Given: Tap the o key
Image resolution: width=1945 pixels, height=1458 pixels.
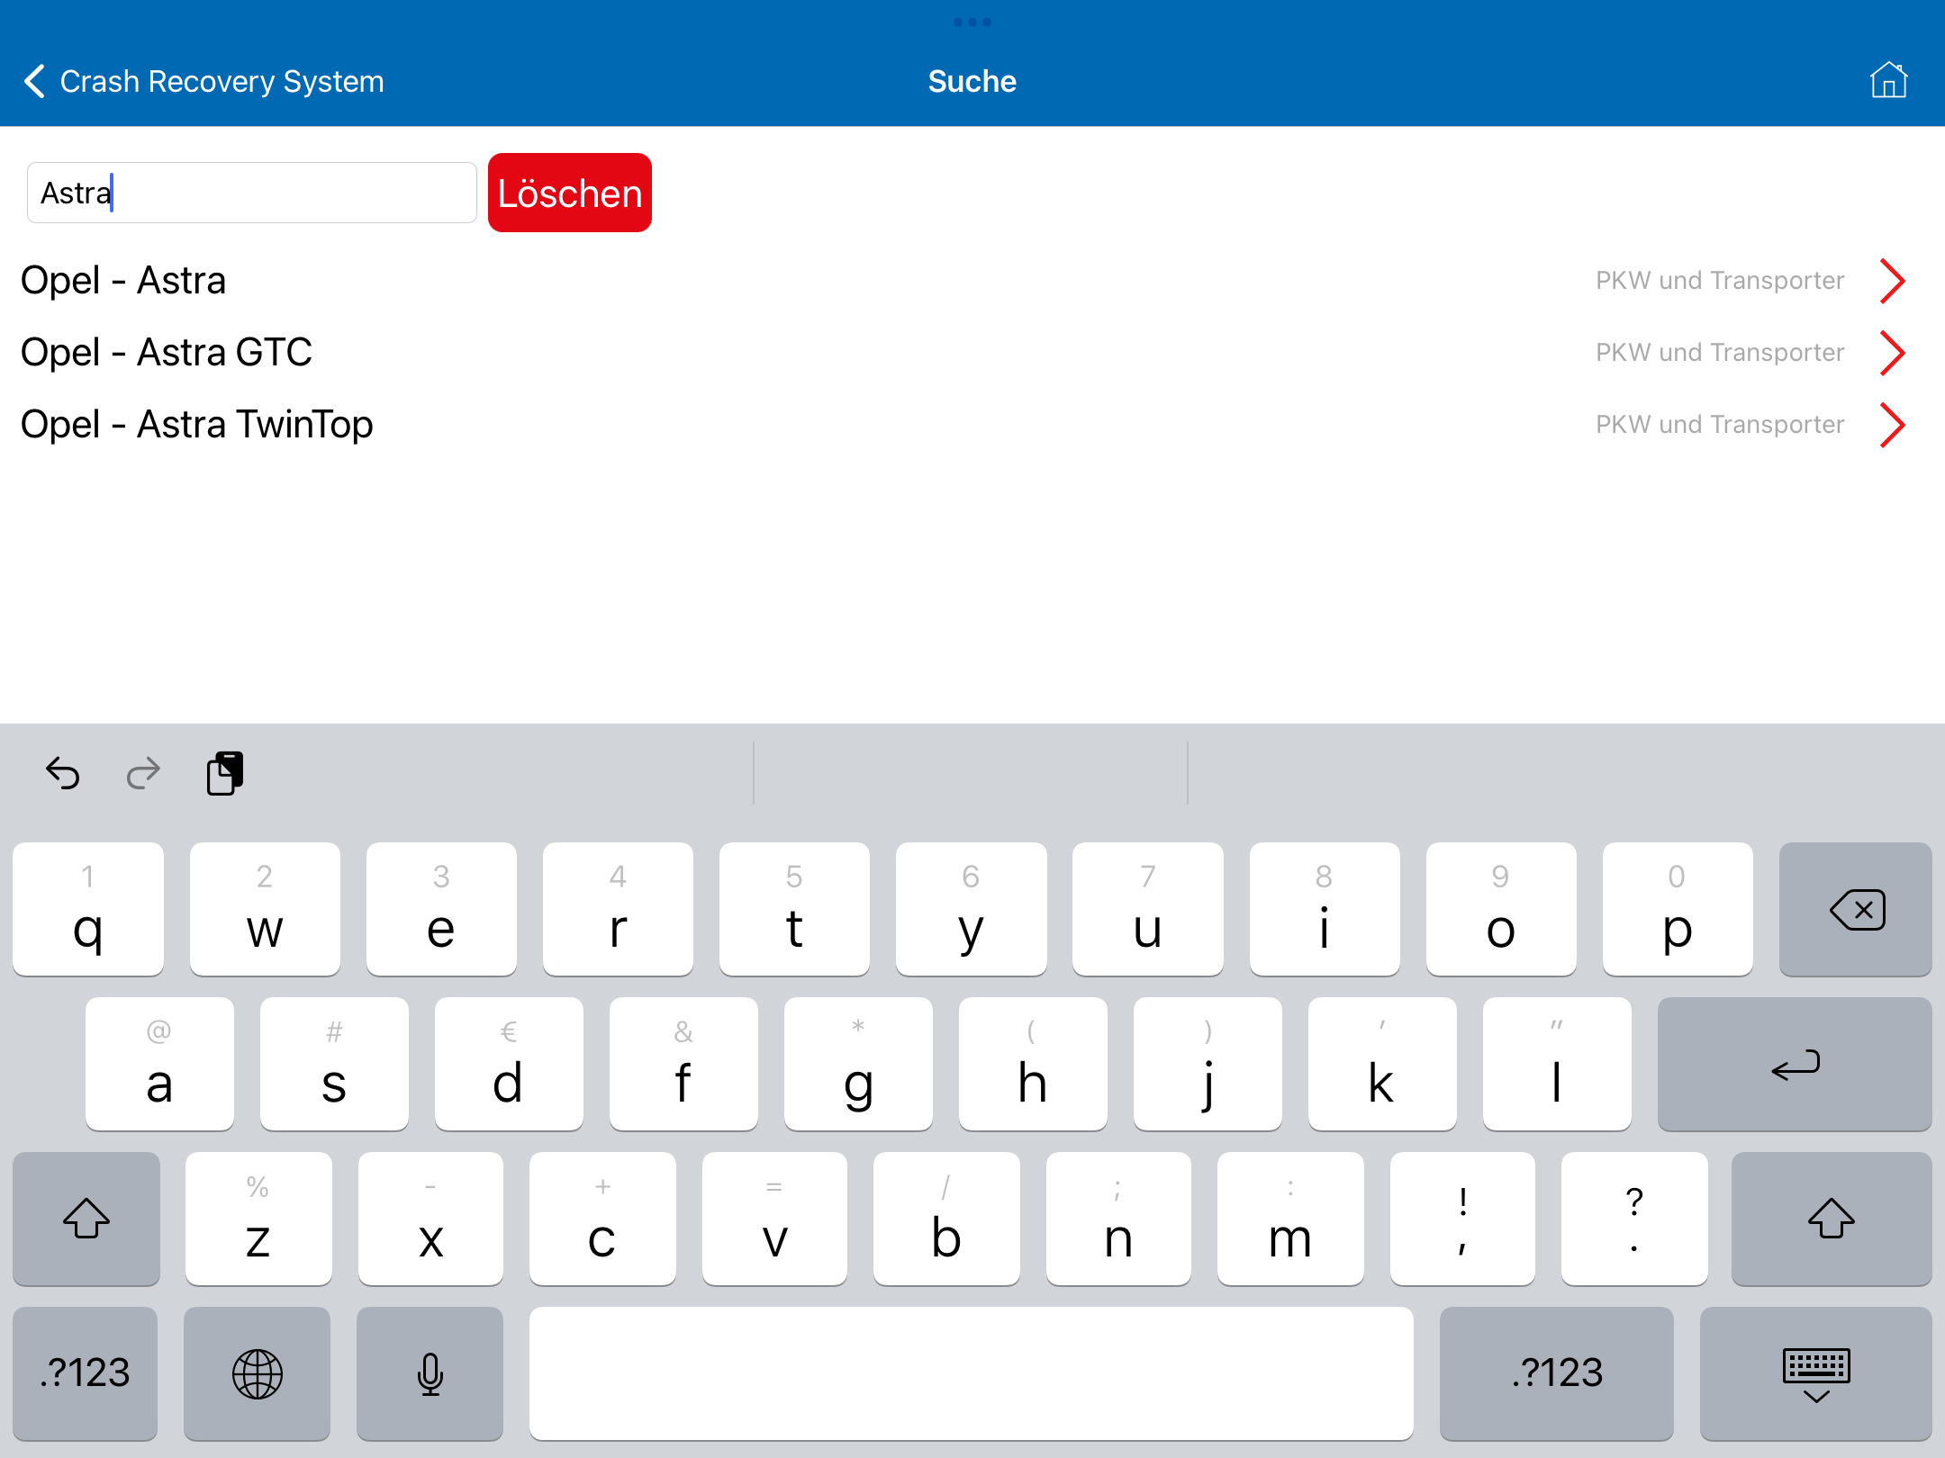Looking at the screenshot, I should pos(1501,909).
